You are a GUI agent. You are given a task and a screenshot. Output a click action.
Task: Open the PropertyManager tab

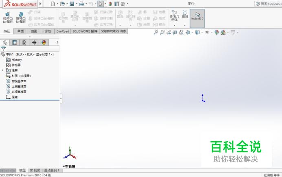click(15, 43)
